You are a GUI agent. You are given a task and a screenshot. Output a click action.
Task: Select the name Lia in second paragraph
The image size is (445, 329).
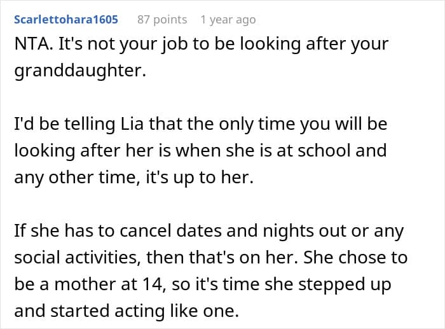132,124
